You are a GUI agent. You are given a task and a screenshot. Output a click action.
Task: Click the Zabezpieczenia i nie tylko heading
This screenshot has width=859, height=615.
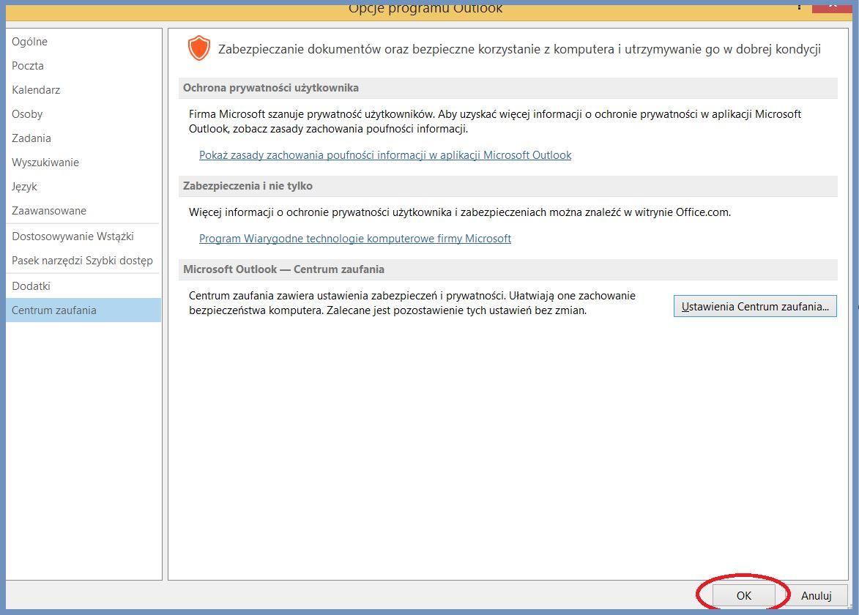pos(248,186)
